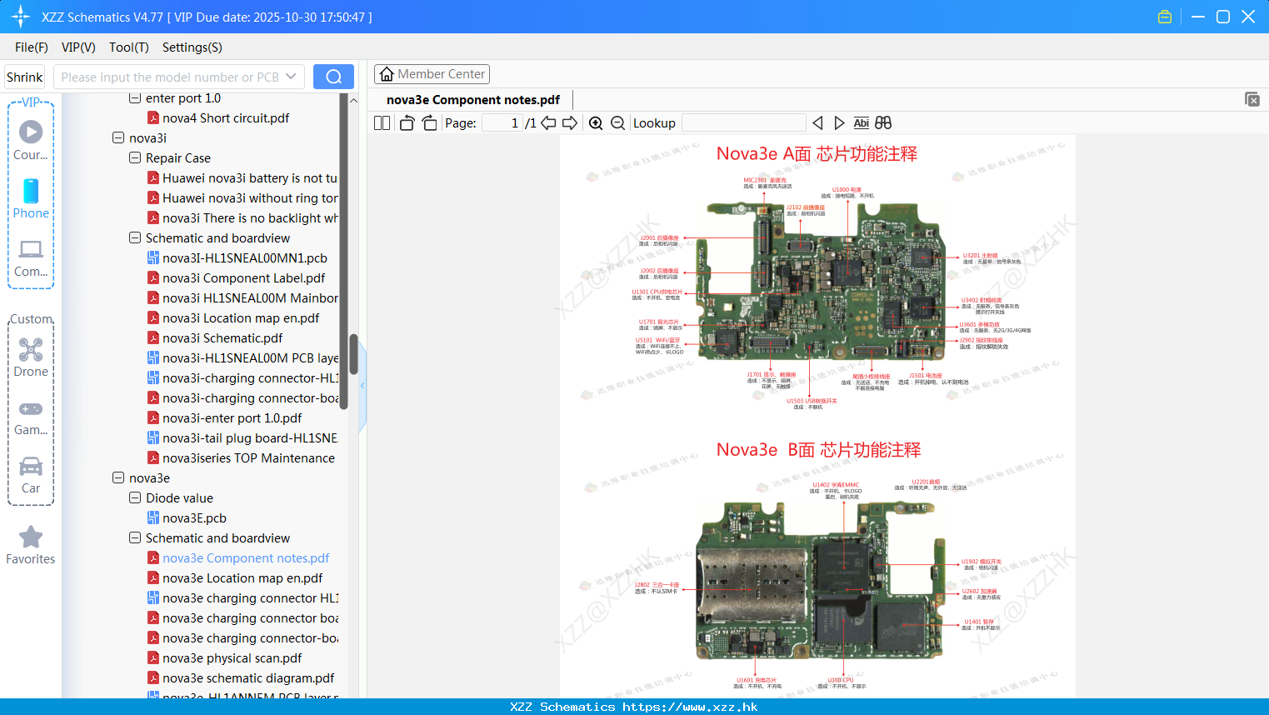Screen dimensions: 1269x715
Task: Find next lookup match triangle
Action: 839,123
